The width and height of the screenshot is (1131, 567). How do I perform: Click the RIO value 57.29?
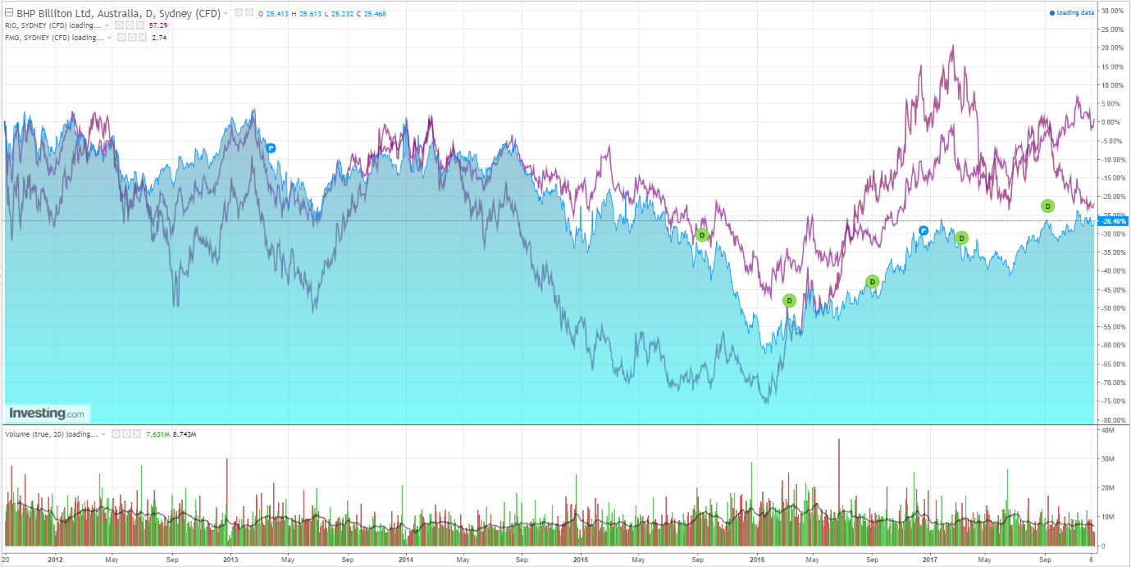158,25
